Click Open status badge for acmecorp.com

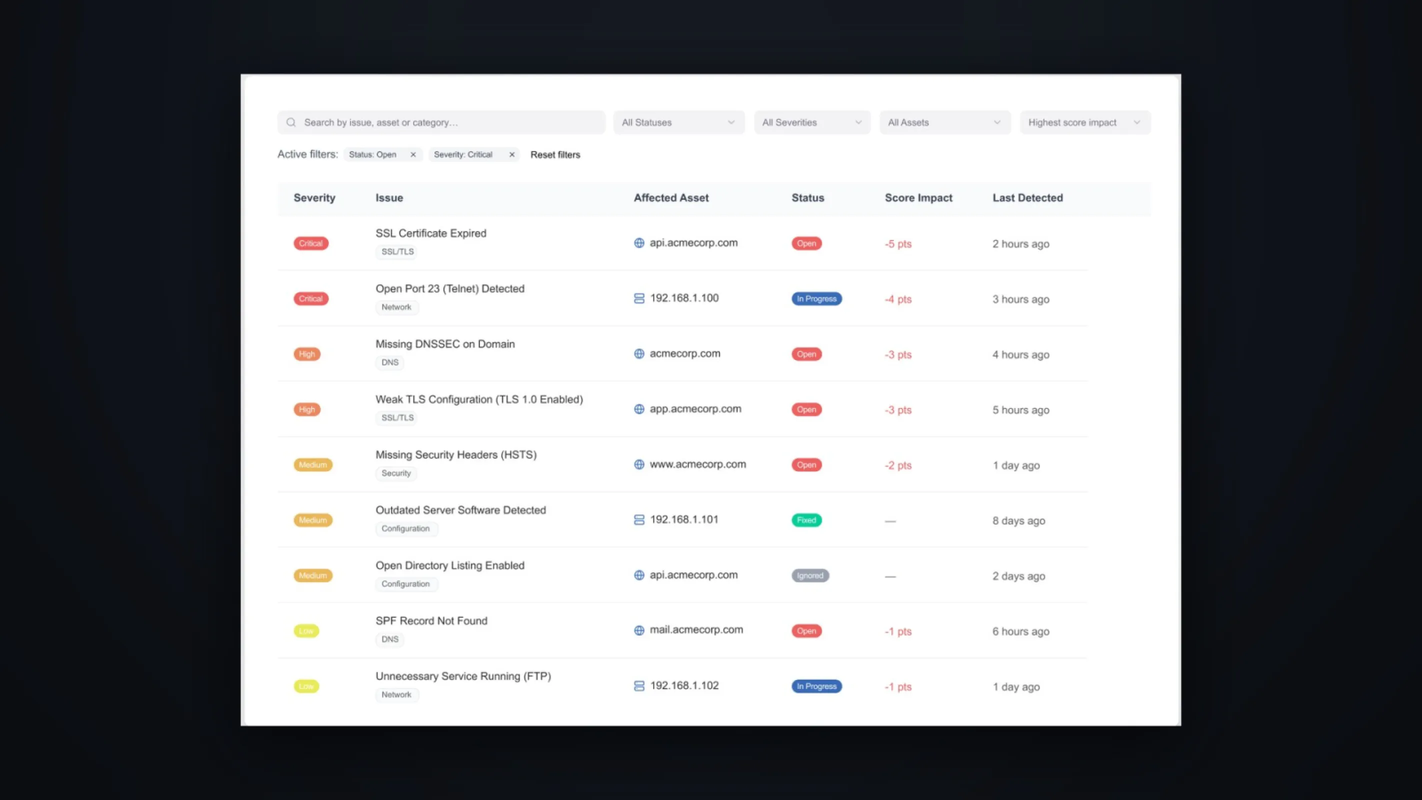(806, 354)
